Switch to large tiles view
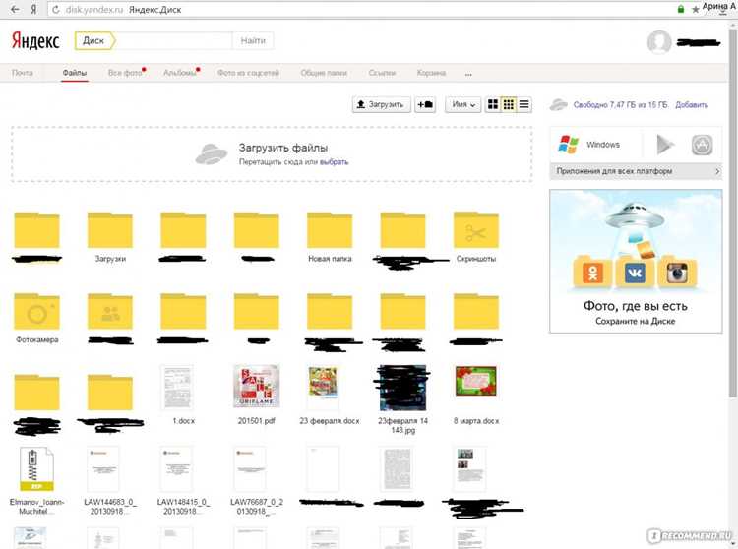The width and height of the screenshot is (738, 549). [493, 104]
